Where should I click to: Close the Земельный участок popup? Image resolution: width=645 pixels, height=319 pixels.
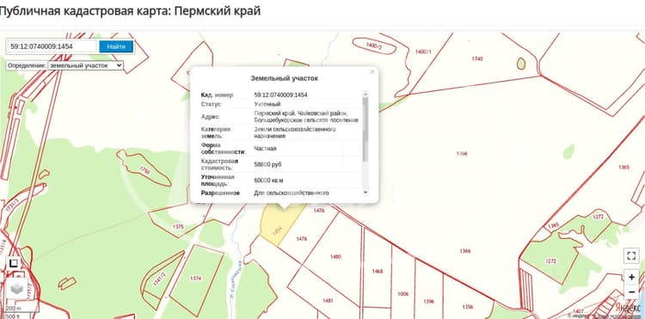372,71
